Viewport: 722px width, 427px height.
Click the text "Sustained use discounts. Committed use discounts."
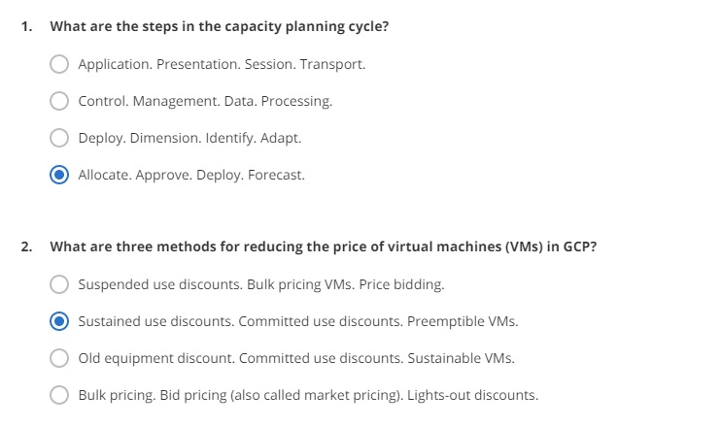point(297,321)
